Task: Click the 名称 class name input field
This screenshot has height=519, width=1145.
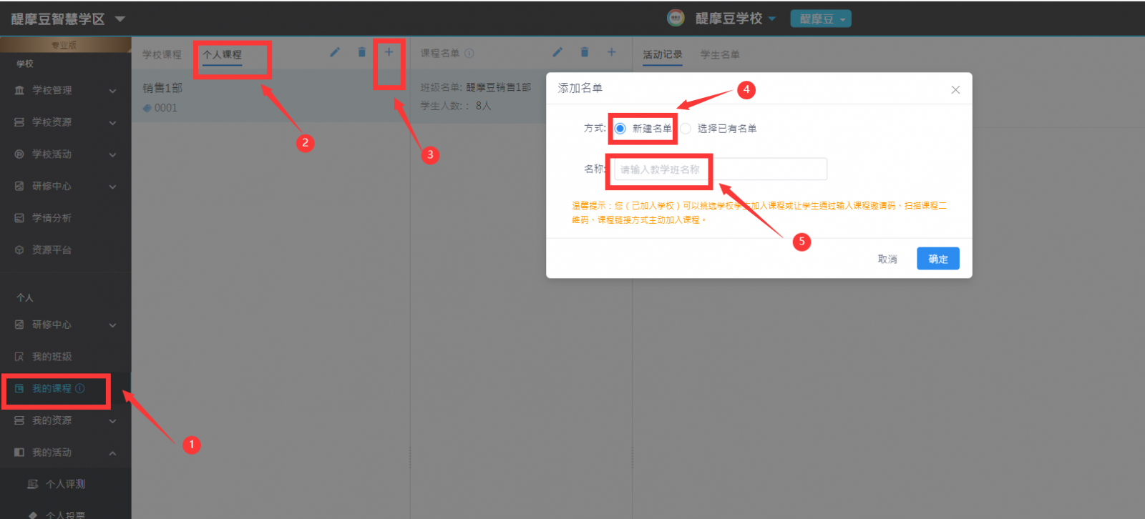Action: (x=720, y=169)
